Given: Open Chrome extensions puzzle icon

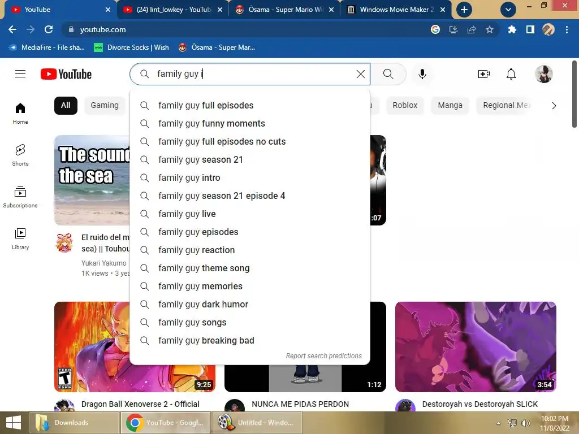Looking at the screenshot, I should coord(512,29).
